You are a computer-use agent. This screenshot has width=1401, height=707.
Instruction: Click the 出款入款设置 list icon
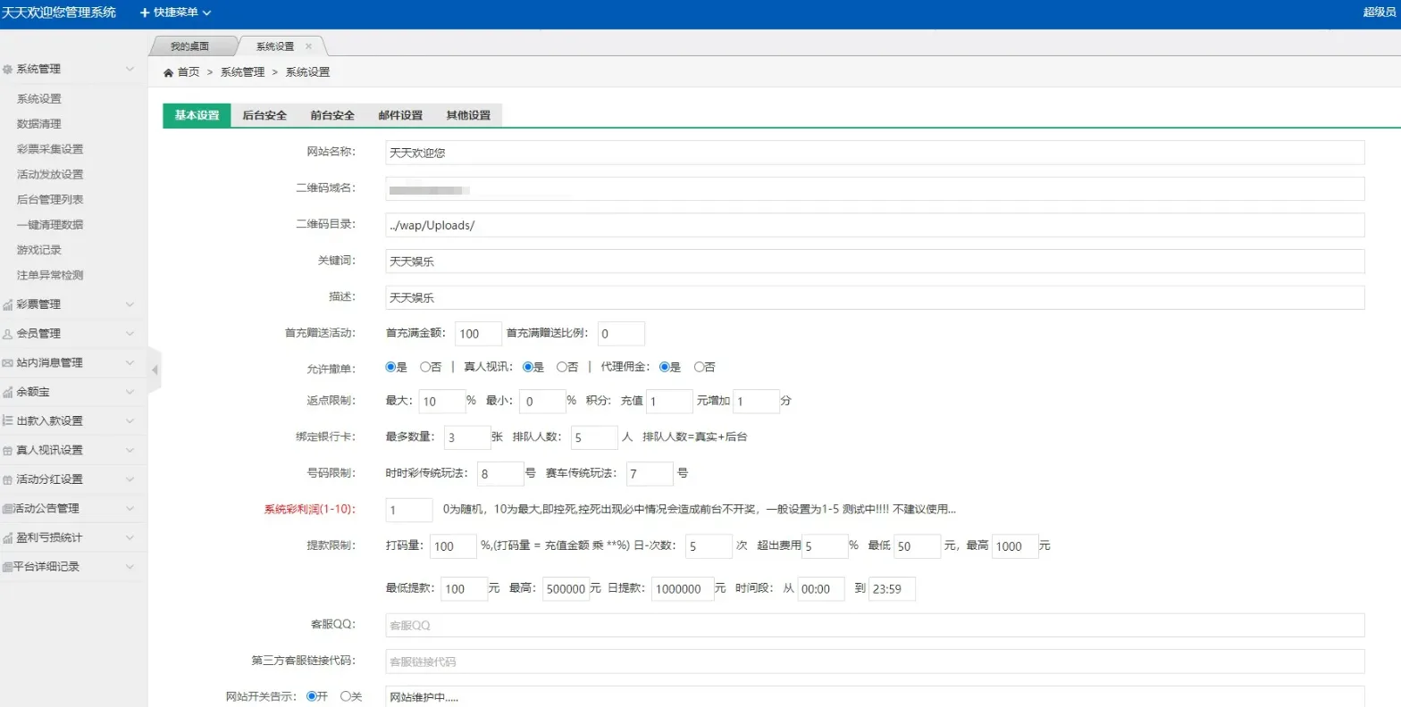point(8,420)
